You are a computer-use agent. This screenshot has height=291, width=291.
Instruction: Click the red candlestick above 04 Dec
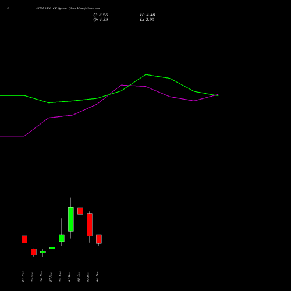point(99,239)
